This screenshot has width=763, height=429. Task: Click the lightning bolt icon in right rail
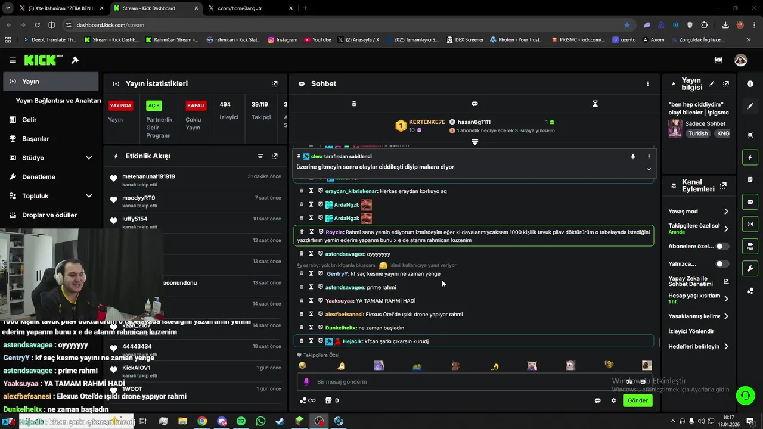(x=750, y=157)
